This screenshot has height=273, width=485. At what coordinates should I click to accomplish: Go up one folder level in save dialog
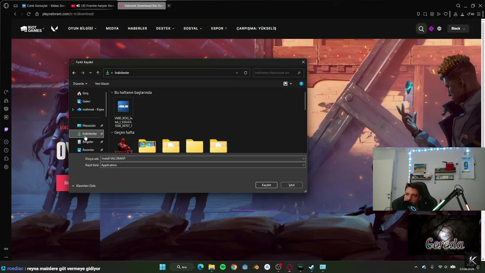(98, 73)
